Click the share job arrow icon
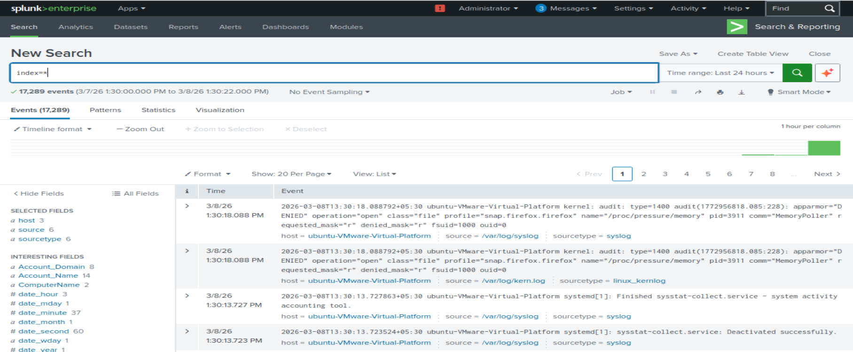Screen dimensions: 853x352 (698, 92)
